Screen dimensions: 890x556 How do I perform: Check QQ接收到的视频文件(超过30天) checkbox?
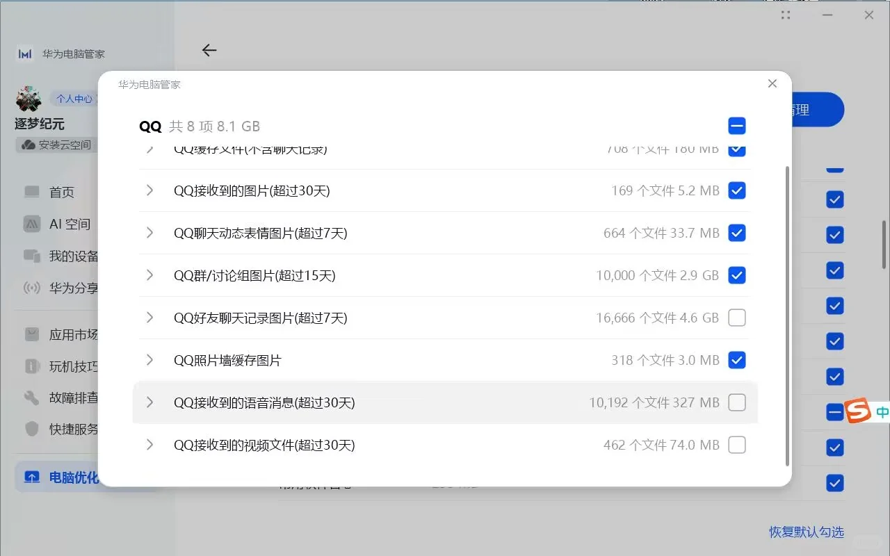[737, 445]
